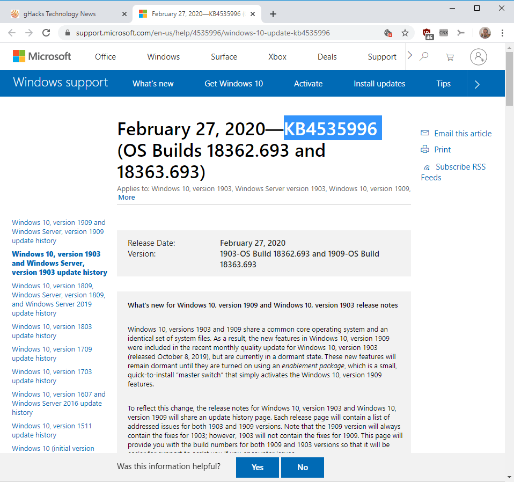
Task: Open the Surface menu item
Action: click(224, 57)
